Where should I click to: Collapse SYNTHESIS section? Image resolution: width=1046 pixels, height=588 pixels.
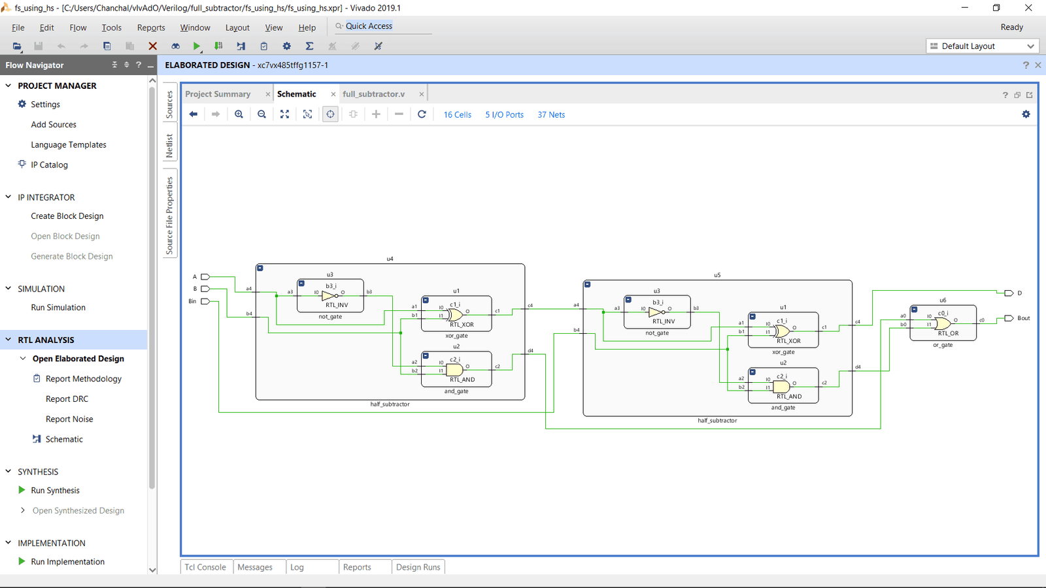pyautogui.click(x=8, y=471)
